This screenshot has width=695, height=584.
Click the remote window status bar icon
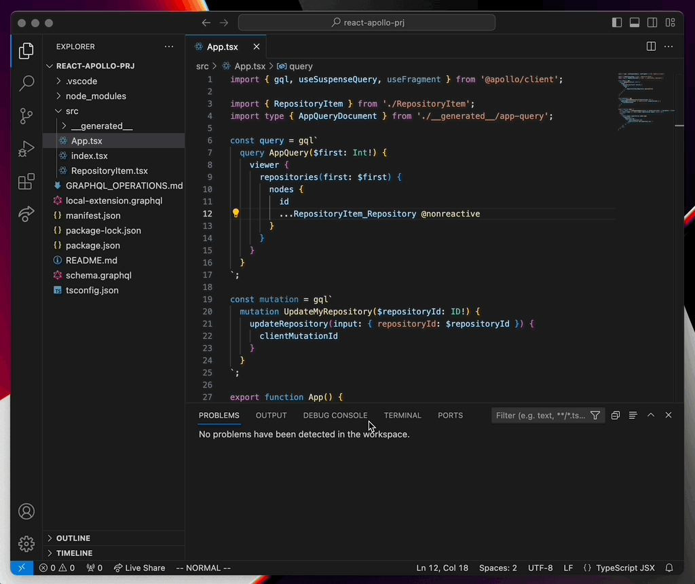(x=22, y=568)
